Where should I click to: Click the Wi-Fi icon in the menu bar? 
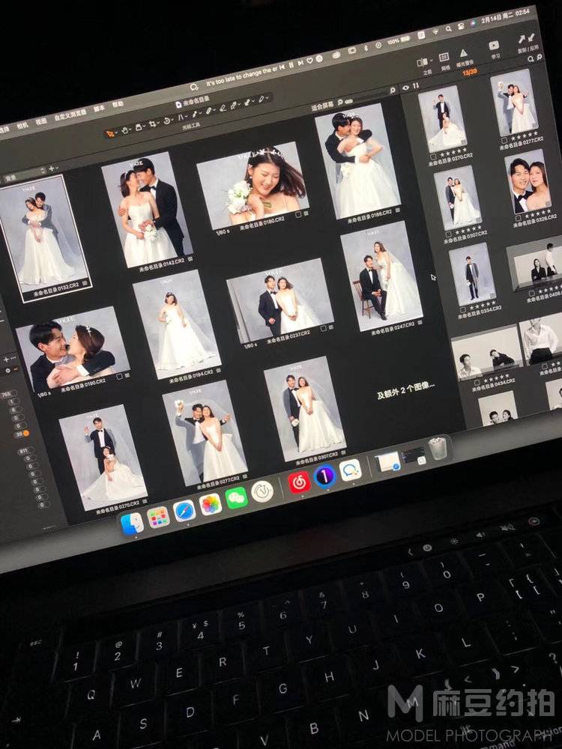(435, 32)
